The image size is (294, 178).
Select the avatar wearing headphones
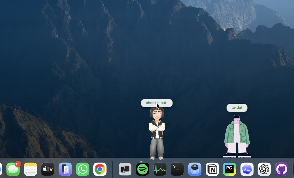[157, 132]
